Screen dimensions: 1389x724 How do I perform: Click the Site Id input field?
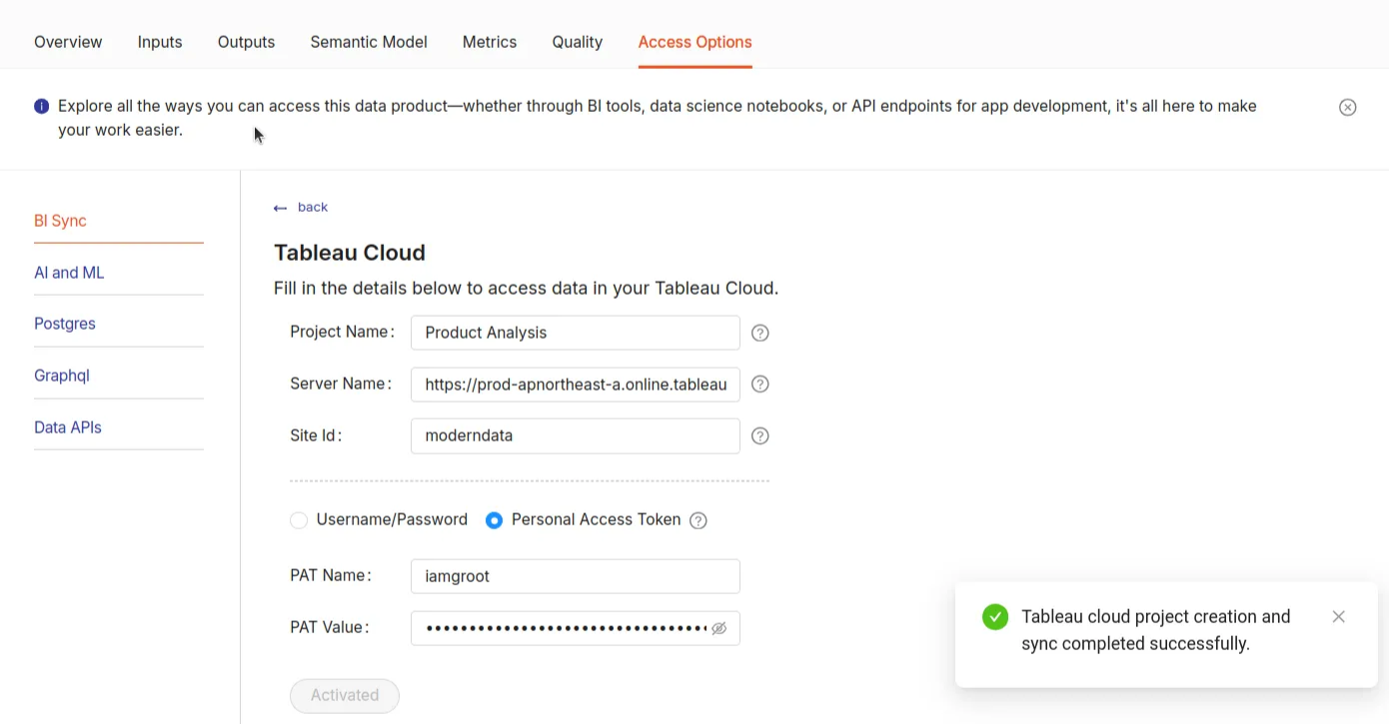coord(576,435)
